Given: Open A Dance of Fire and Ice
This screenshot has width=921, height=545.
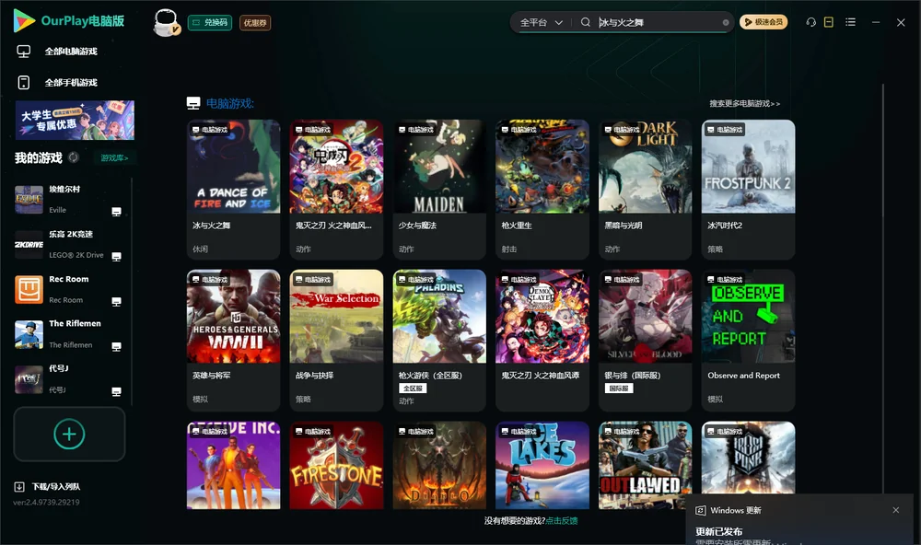Looking at the screenshot, I should tap(233, 189).
